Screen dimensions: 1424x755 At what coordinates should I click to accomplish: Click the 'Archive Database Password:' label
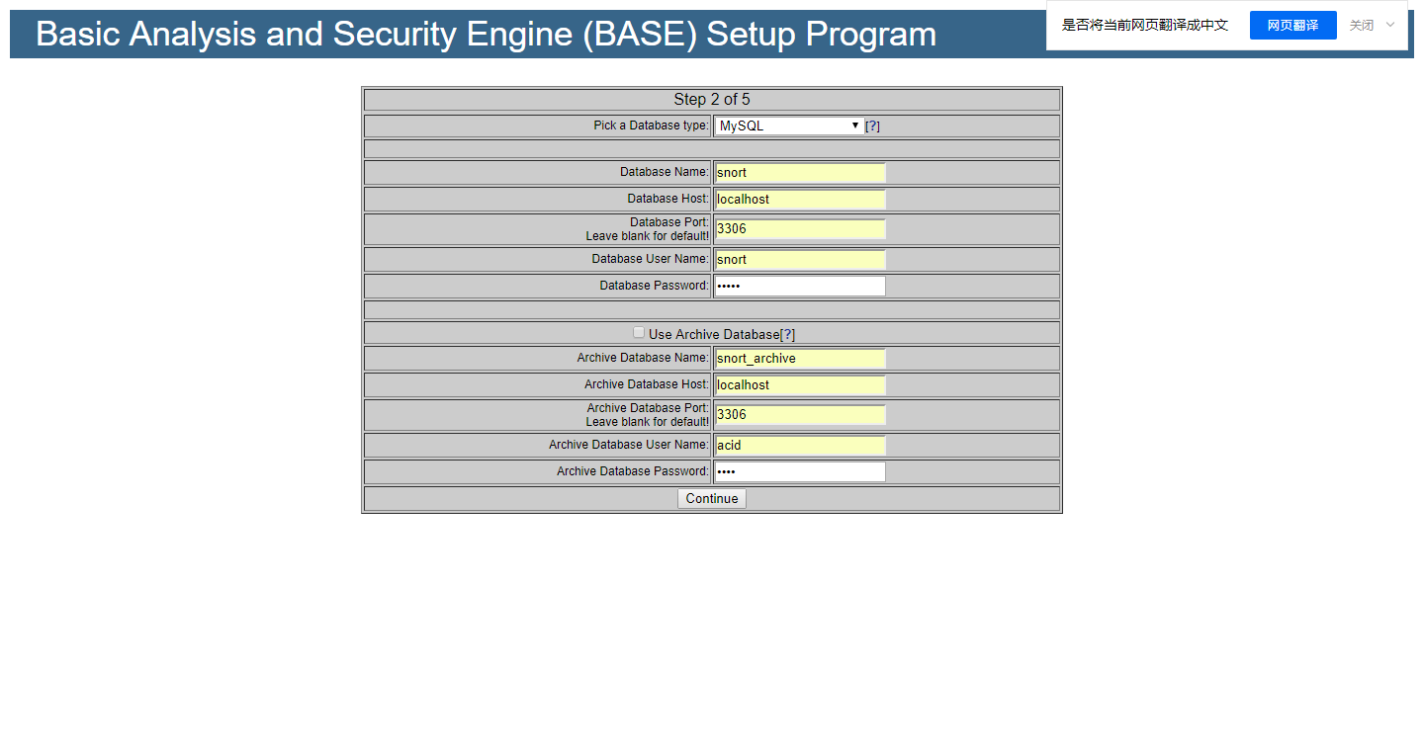(x=633, y=471)
